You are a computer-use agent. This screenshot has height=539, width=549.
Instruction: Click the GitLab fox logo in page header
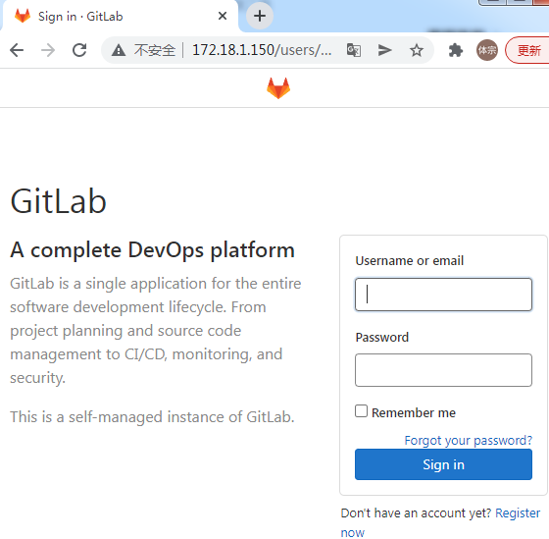278,88
